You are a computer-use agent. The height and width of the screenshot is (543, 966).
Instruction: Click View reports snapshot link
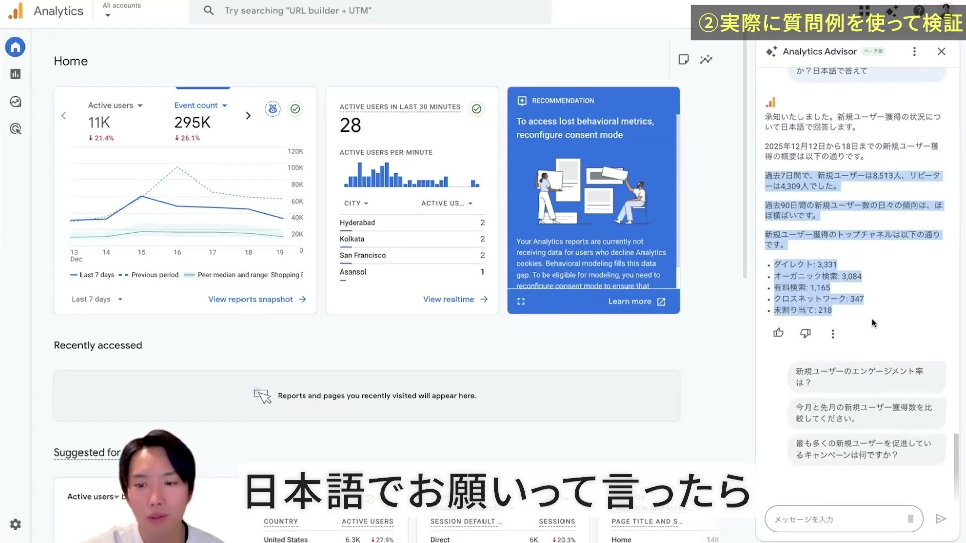tap(257, 299)
